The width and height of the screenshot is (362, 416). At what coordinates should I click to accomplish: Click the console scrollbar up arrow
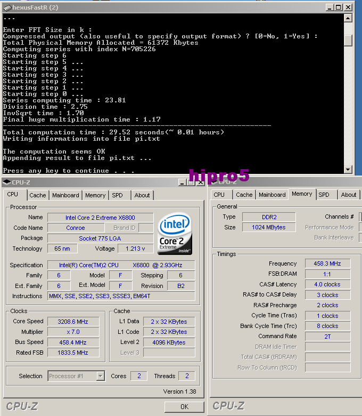tap(348, 18)
